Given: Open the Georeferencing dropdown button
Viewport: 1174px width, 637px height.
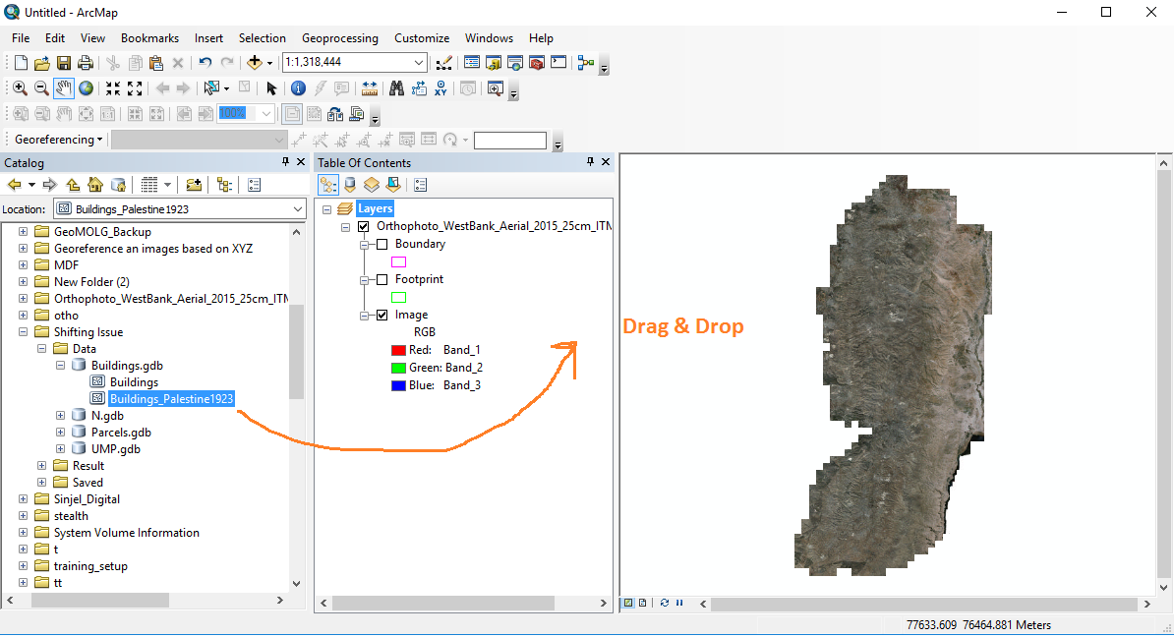Looking at the screenshot, I should [x=59, y=140].
